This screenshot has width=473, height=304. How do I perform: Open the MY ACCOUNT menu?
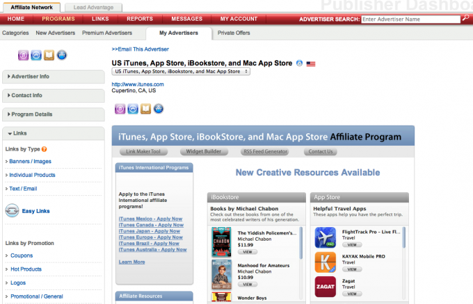tap(239, 19)
